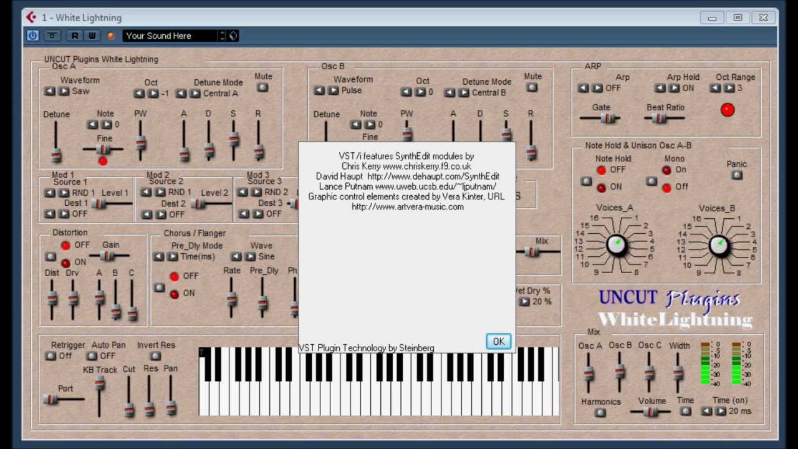
Task: Click the Distortion Drv slider
Action: click(x=73, y=299)
